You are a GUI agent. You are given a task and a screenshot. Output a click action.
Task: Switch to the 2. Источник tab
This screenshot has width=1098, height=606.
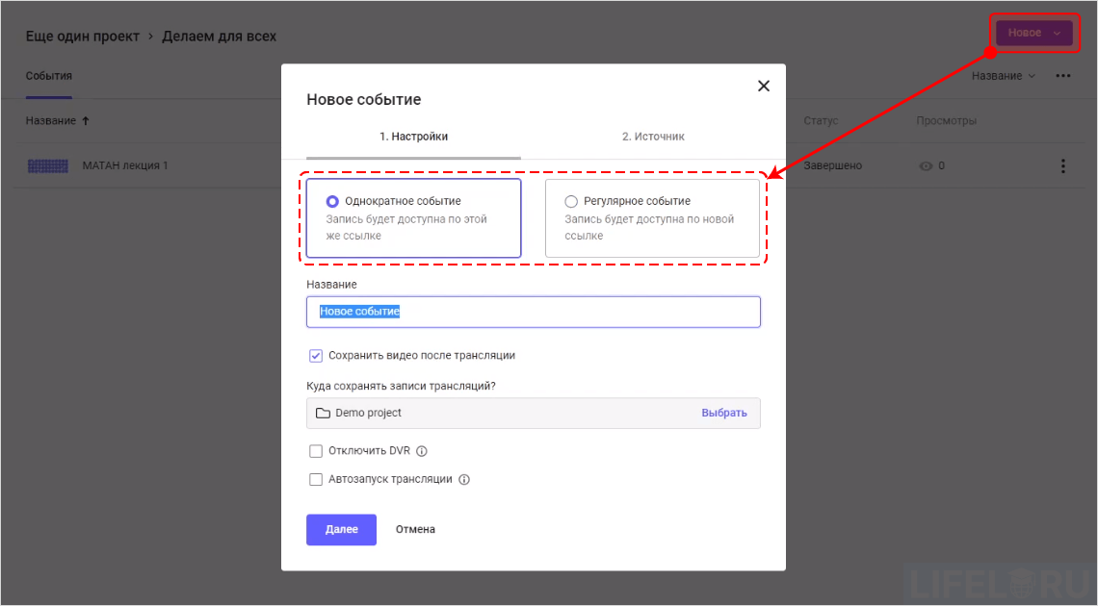click(x=653, y=137)
